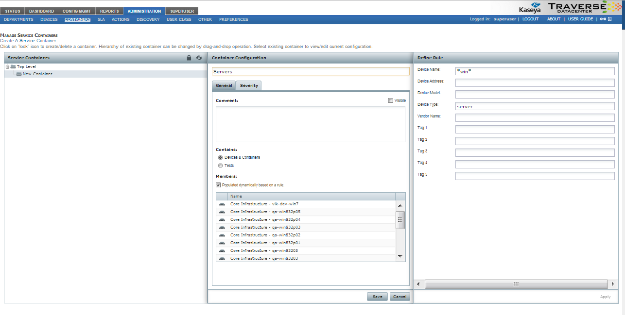Toggle the Visible checkbox
The height and width of the screenshot is (315, 625).
click(x=391, y=100)
